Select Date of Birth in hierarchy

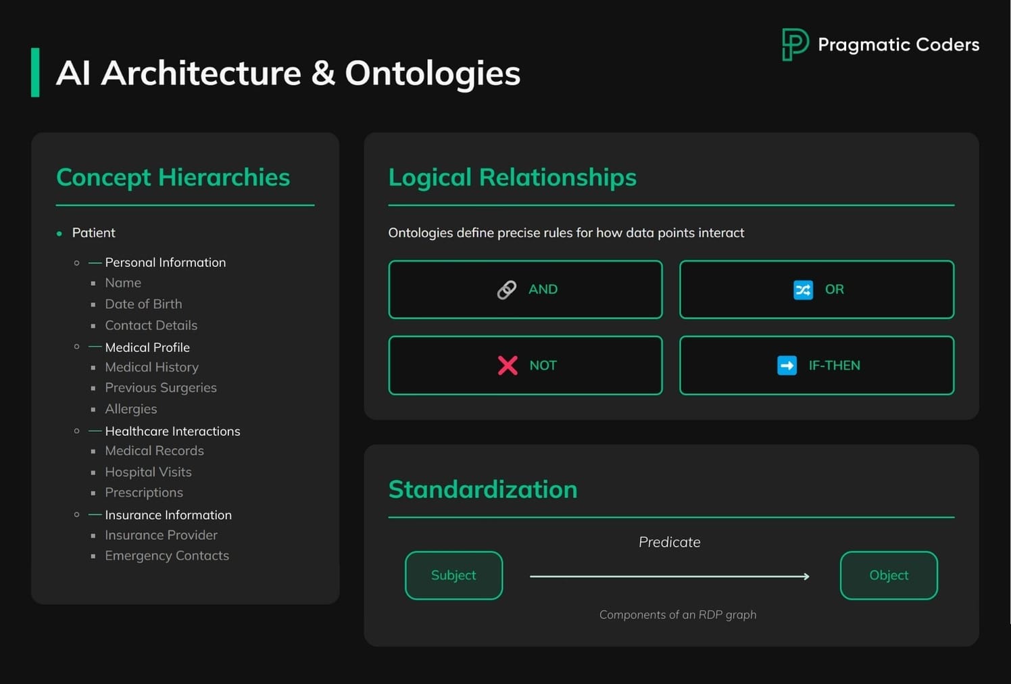pos(143,304)
